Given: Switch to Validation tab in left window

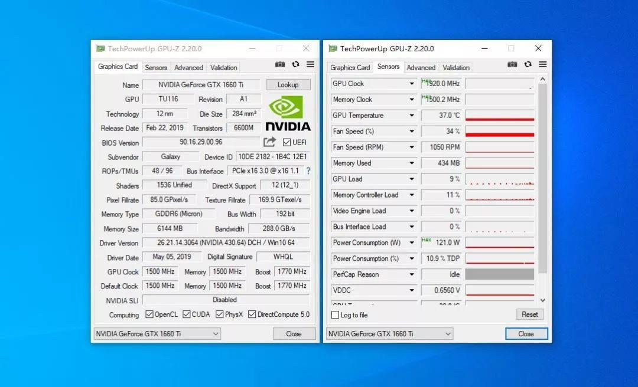Looking at the screenshot, I should click(223, 67).
